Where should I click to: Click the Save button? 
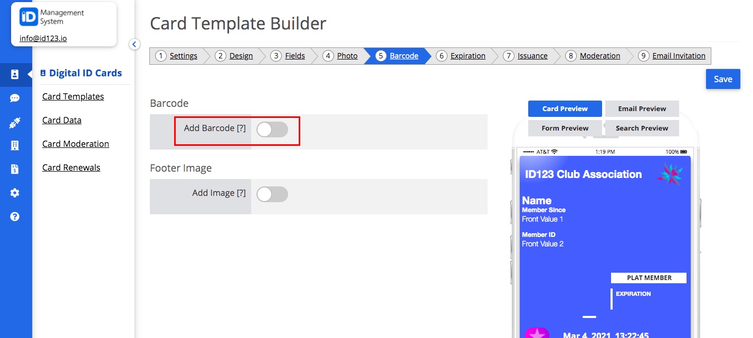(x=722, y=78)
